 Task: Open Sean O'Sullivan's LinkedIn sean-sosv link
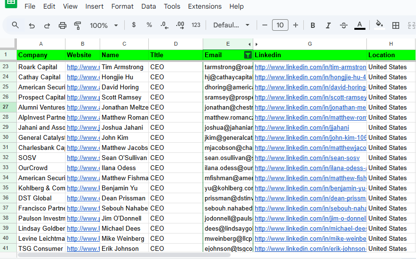pos(307,158)
